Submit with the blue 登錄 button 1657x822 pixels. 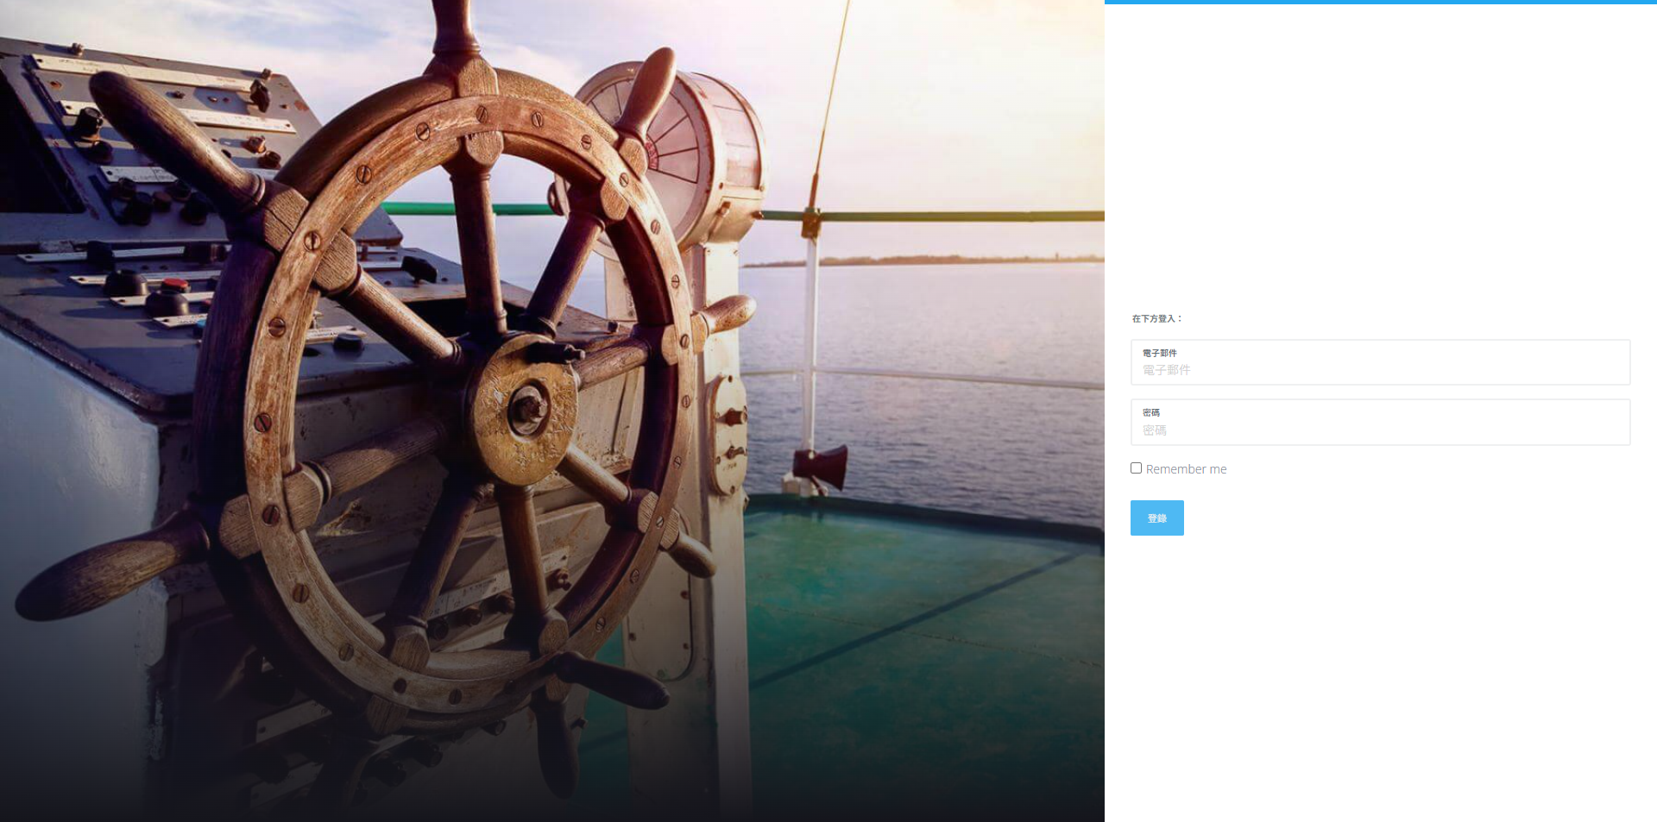[x=1156, y=518]
